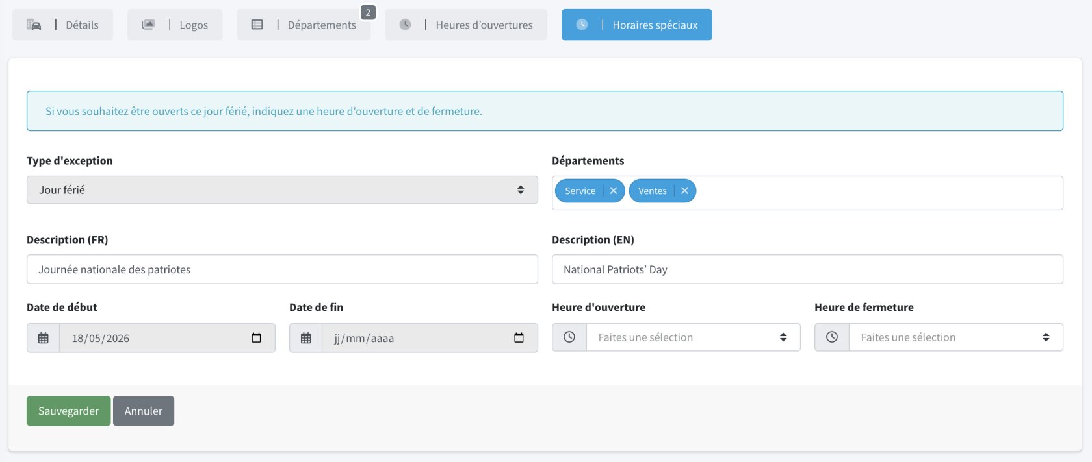Click the clock icon for Heure d'ouverture
This screenshot has height=462, width=1092.
[569, 337]
